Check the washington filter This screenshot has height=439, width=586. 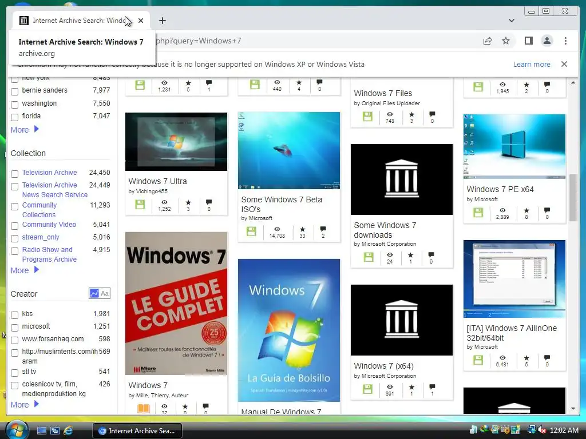(x=14, y=104)
